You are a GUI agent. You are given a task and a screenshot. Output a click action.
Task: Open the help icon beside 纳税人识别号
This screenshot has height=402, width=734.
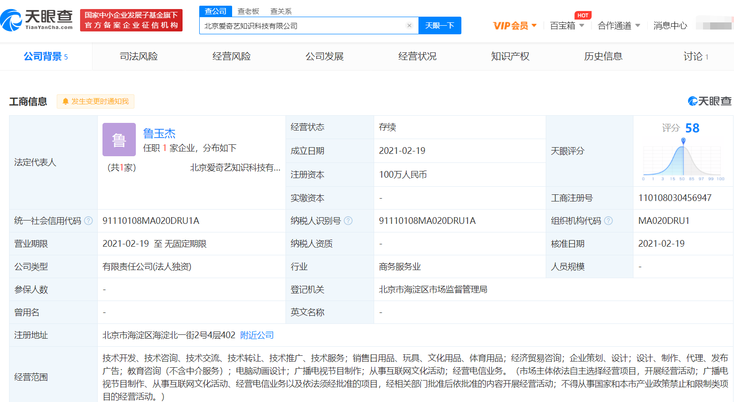coord(348,221)
